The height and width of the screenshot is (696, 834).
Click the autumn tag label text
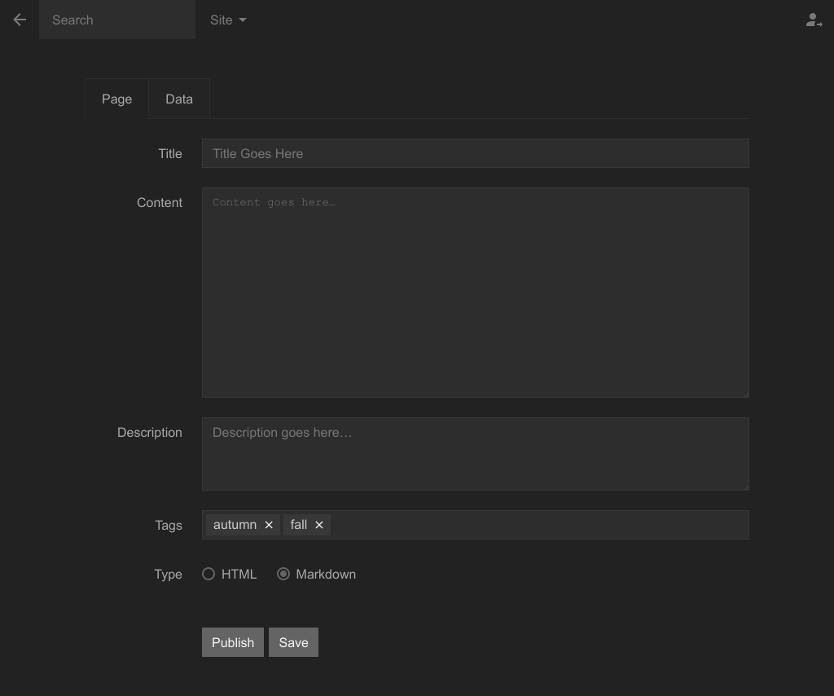235,525
